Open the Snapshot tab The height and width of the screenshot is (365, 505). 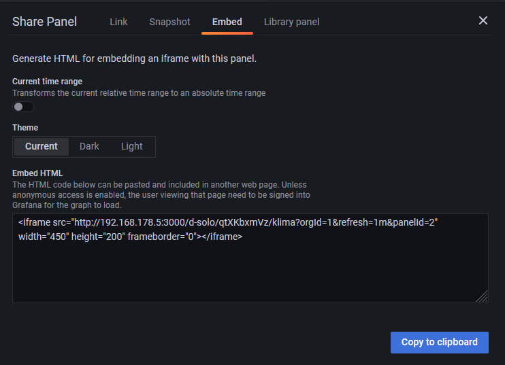coord(169,22)
